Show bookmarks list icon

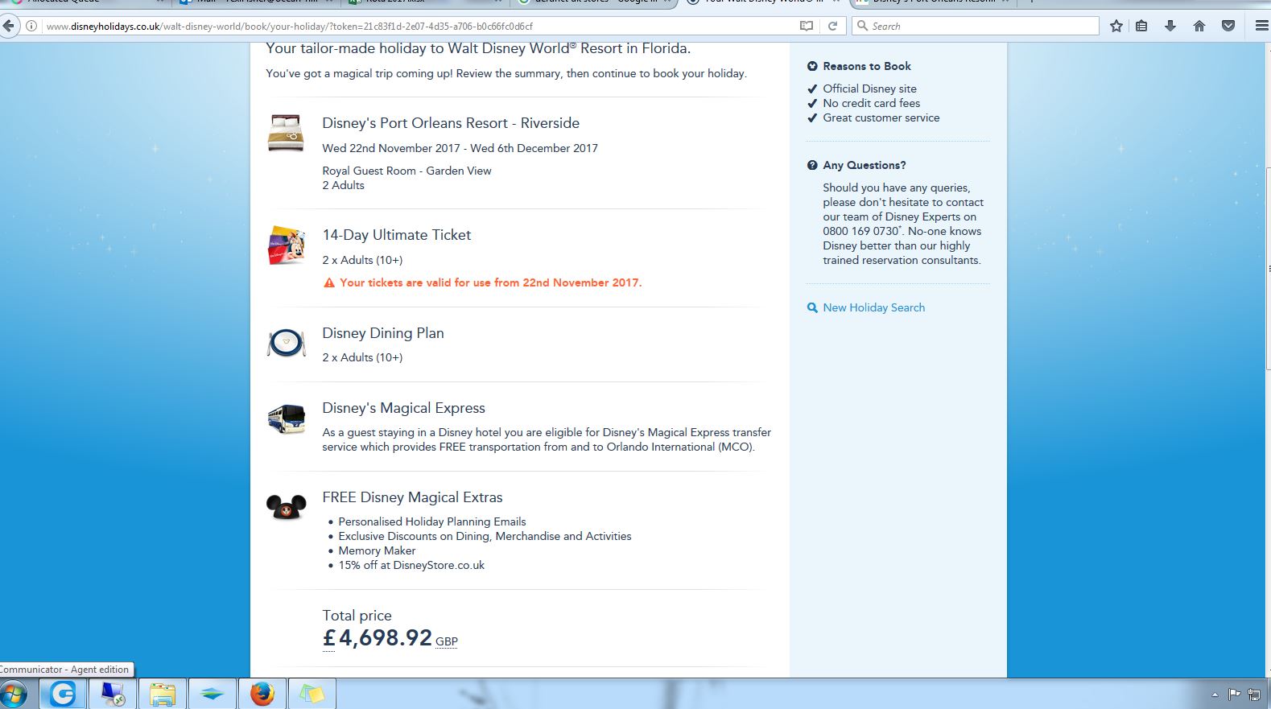[1141, 26]
